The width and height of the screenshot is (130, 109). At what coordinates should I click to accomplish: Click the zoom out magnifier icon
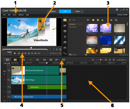(93, 60)
